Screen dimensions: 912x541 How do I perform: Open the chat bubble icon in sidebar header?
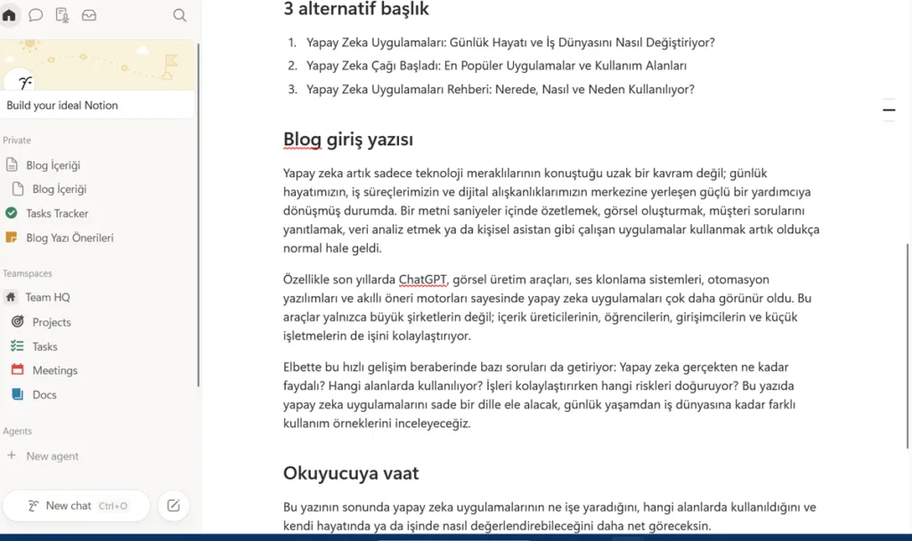tap(36, 15)
